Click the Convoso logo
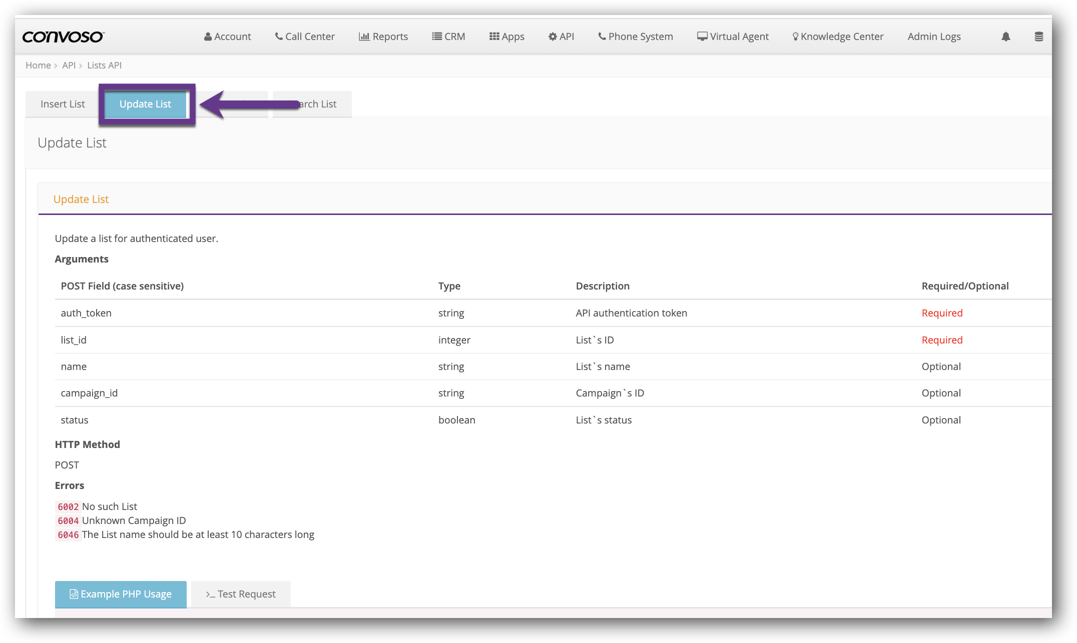 [63, 36]
